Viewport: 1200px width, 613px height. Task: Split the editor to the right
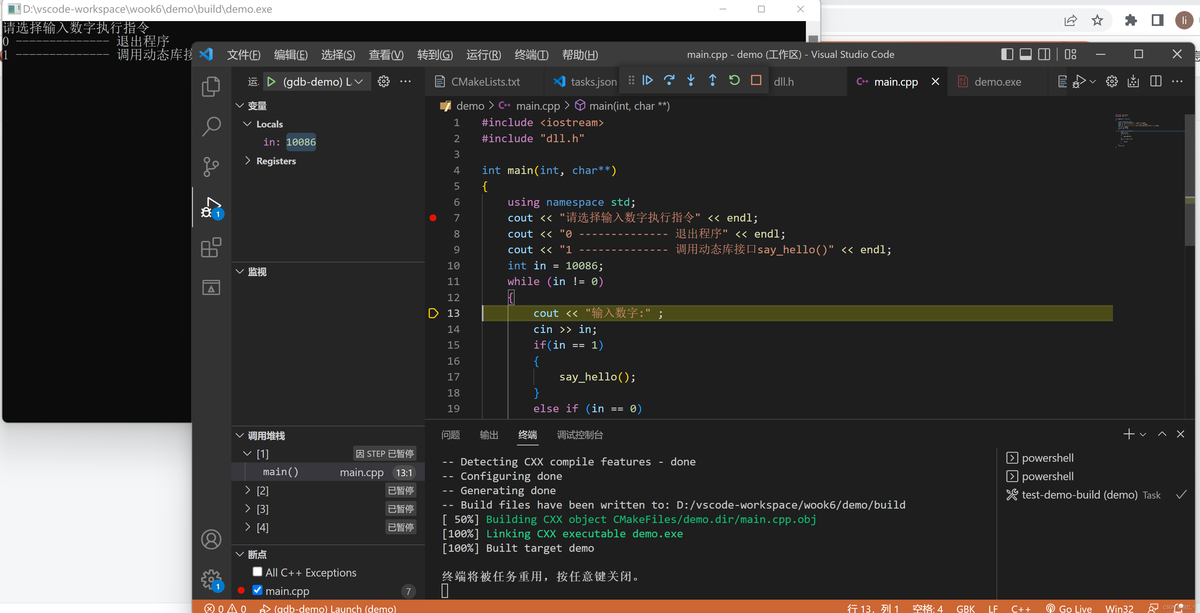pos(1155,81)
